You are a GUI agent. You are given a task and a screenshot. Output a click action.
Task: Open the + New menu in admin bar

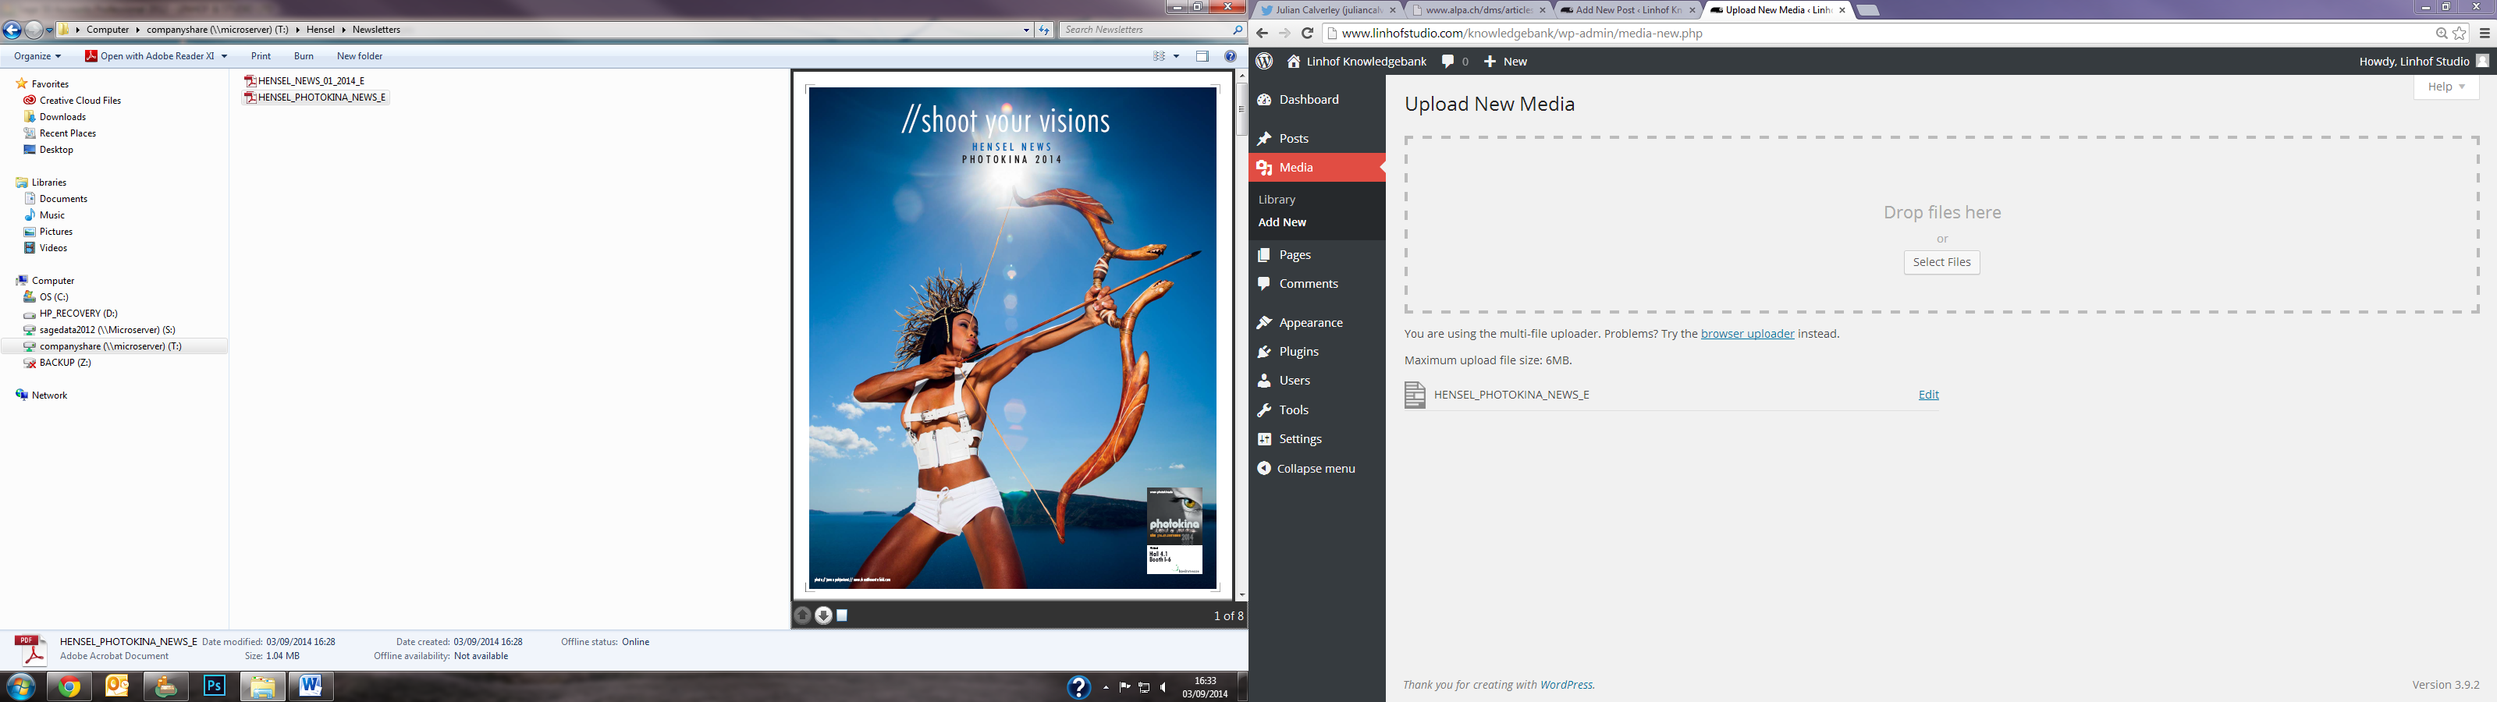pos(1505,61)
